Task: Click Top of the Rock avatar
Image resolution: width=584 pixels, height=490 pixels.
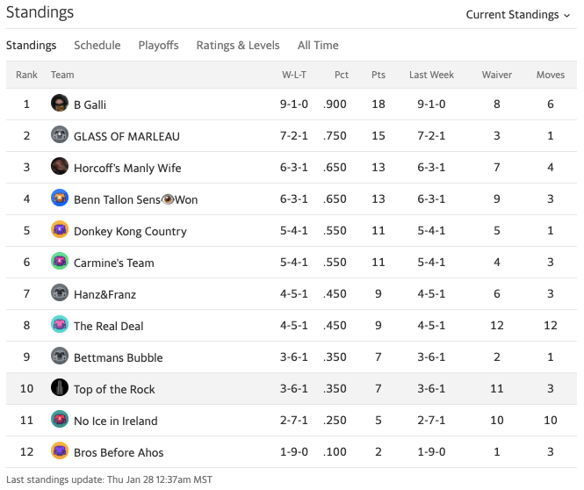Action: pos(60,388)
